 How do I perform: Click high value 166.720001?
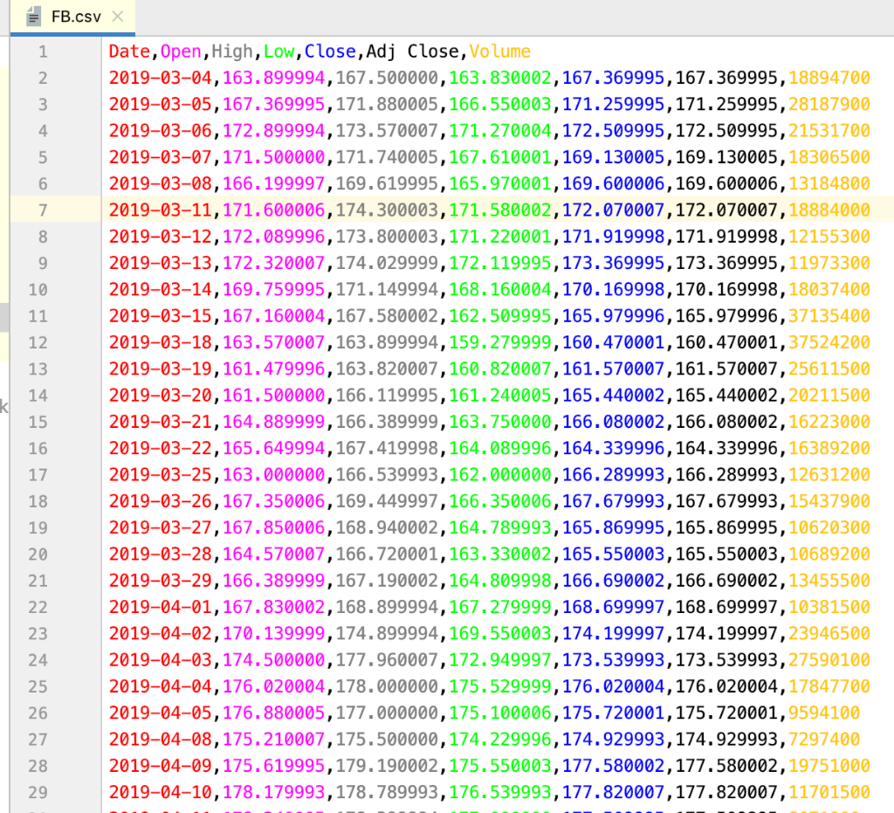coord(387,555)
